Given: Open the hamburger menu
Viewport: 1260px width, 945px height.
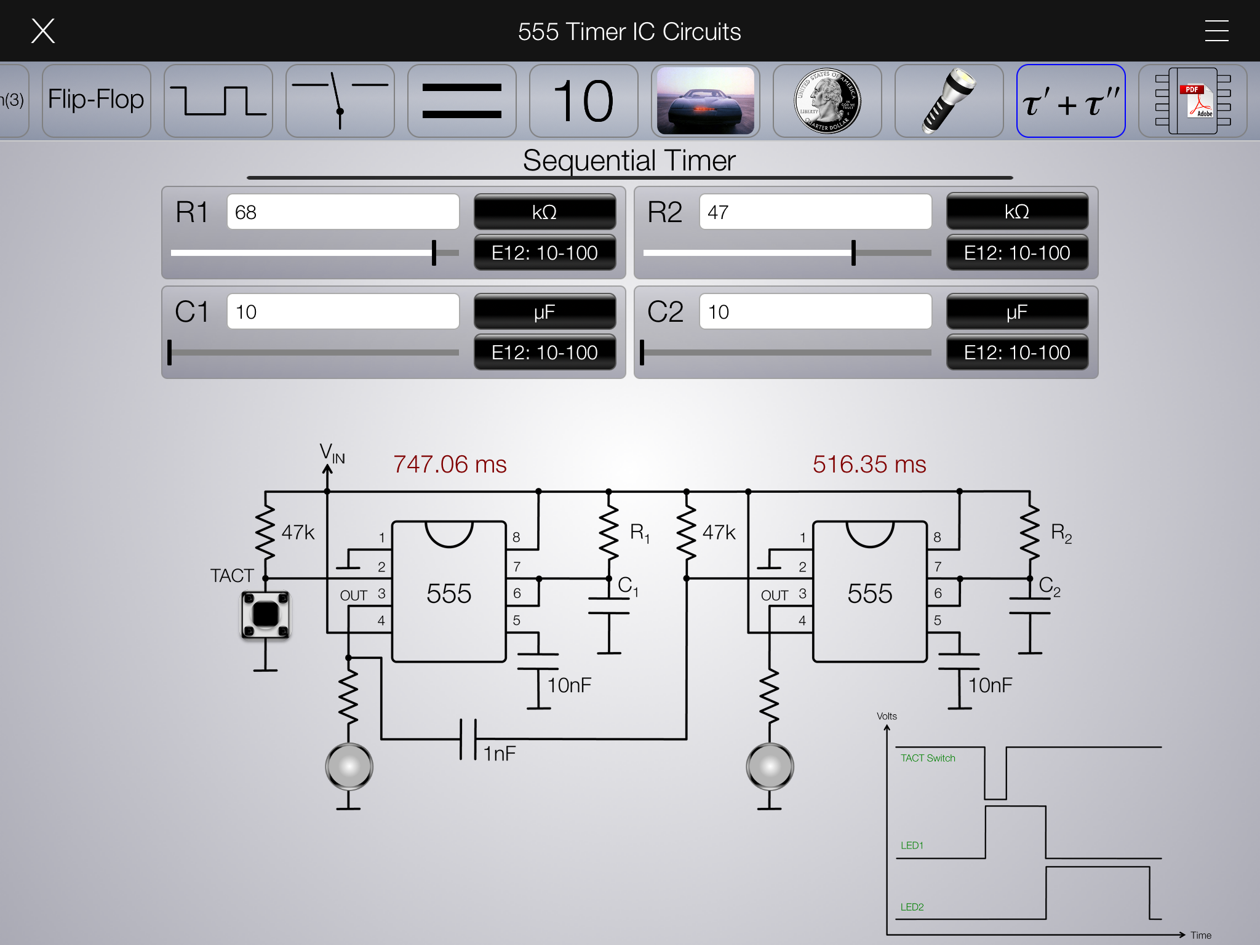Looking at the screenshot, I should click(x=1216, y=31).
